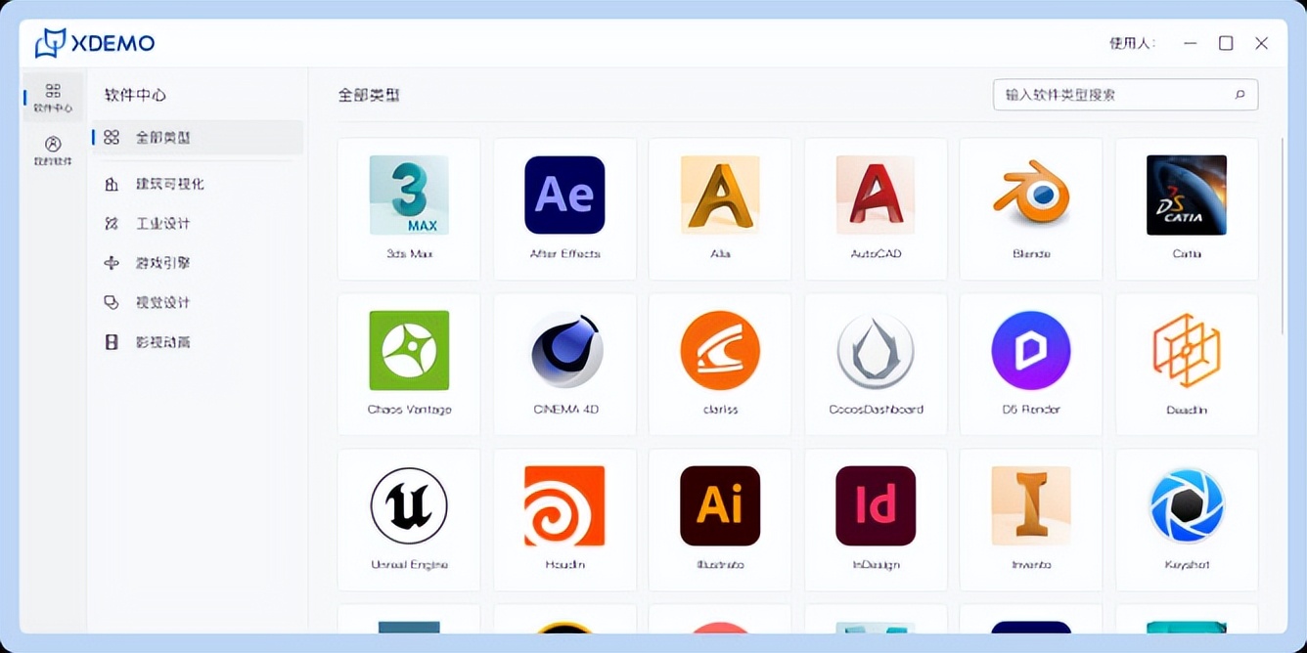Click the Alias software icon
This screenshot has width=1307, height=653.
(x=720, y=196)
